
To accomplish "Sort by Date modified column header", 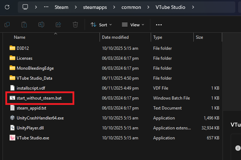I will pyautogui.click(x=115, y=37).
